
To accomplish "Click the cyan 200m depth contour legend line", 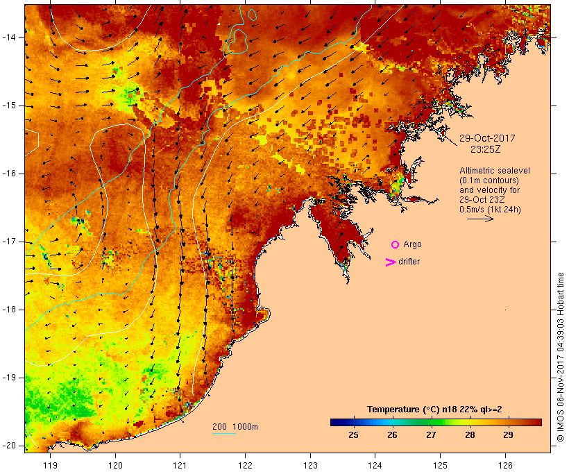I will coord(224,433).
